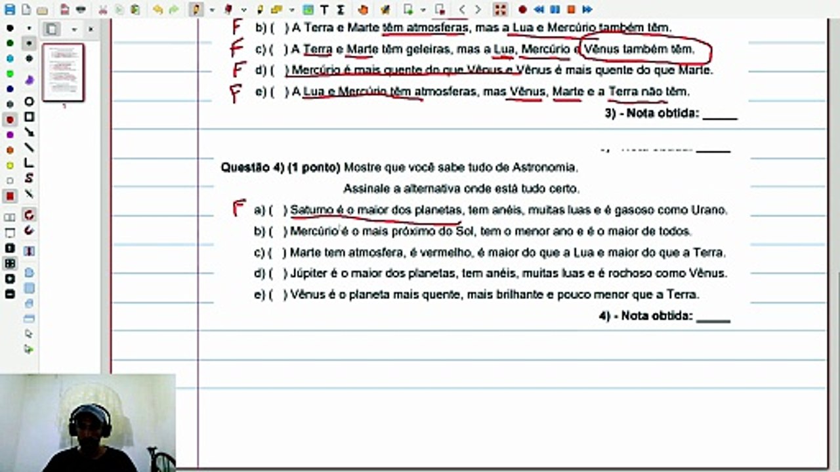Screen dimensions: 840x472
Task: Save the document with the floppy icon
Action: pyautogui.click(x=10, y=10)
